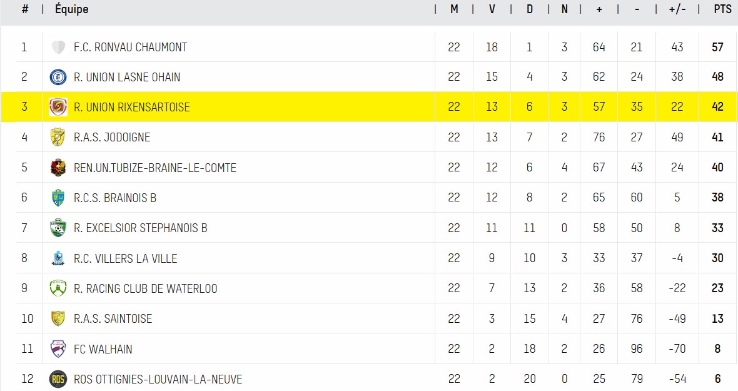The width and height of the screenshot is (738, 391).
Task: Select the R. Union Rixensartoise club logo
Action: pyautogui.click(x=58, y=107)
